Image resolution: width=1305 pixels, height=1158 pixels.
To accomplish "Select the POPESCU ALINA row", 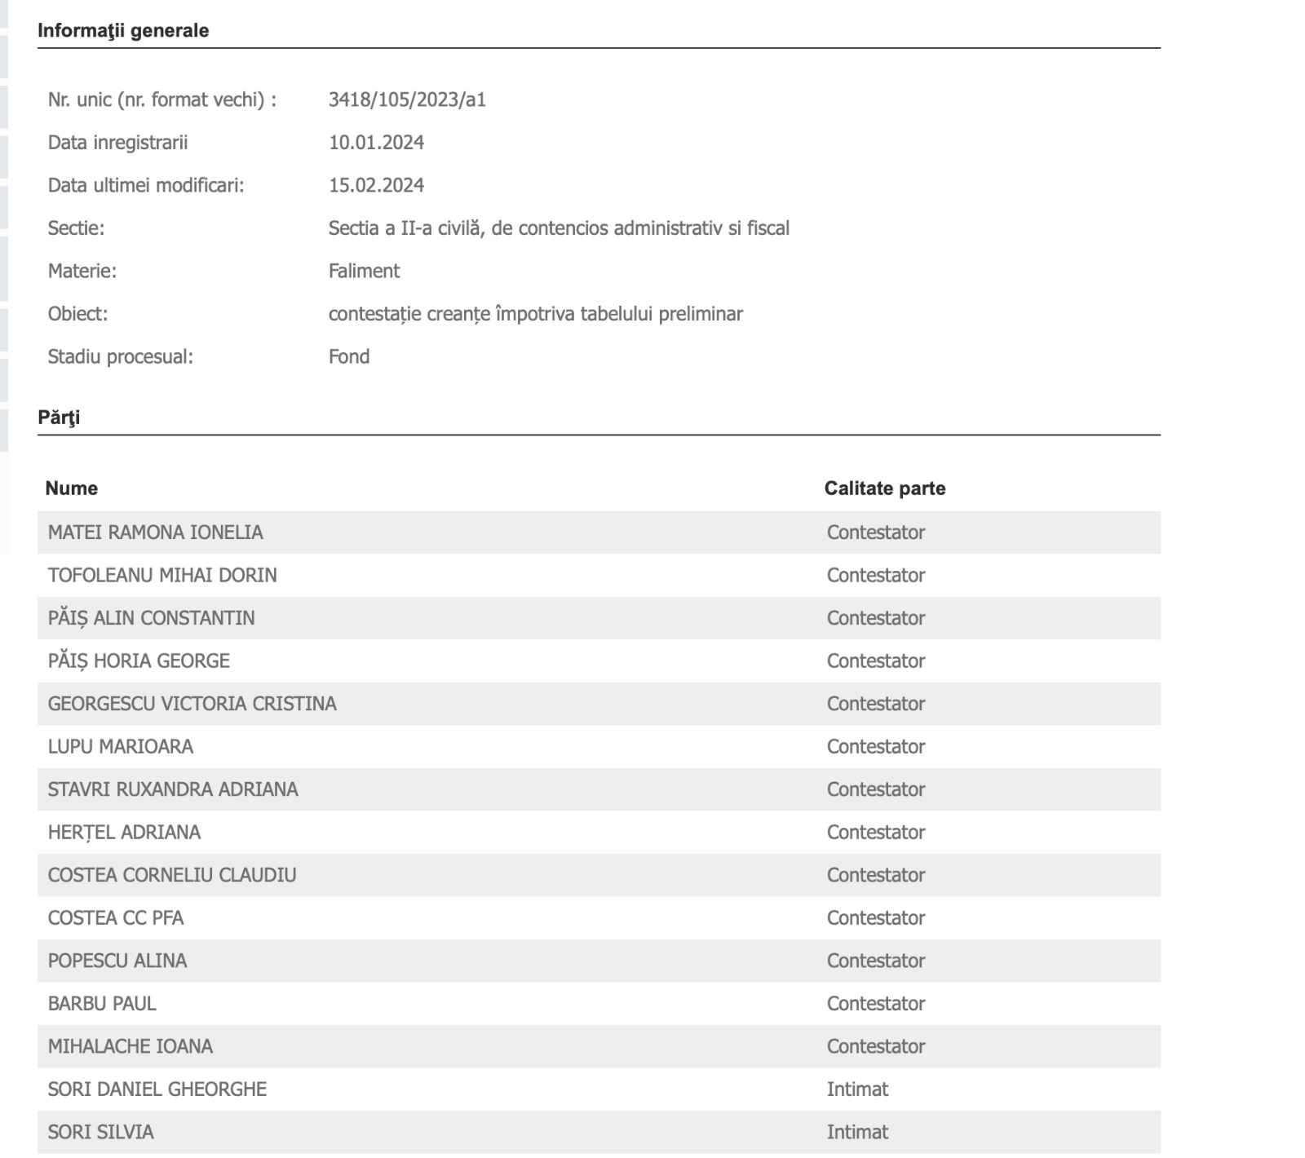I will [x=117, y=961].
